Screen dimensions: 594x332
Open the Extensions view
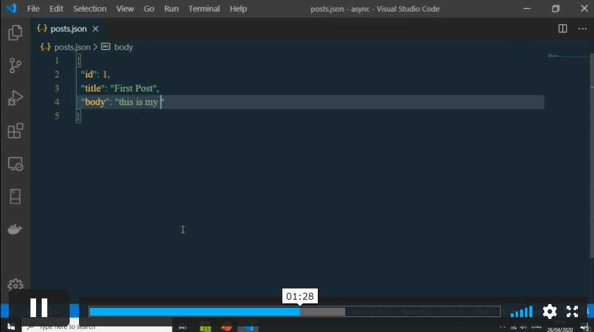[15, 131]
